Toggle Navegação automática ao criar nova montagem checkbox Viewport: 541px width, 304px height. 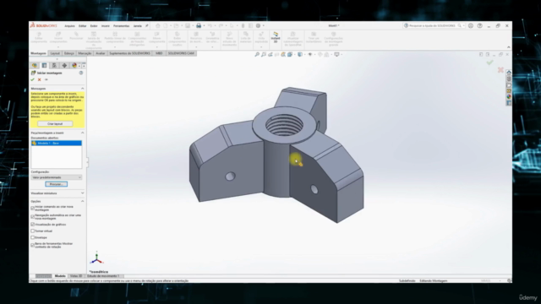click(x=33, y=217)
